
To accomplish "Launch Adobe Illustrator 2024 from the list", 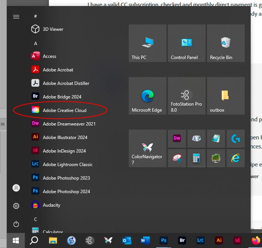I will 59,137.
